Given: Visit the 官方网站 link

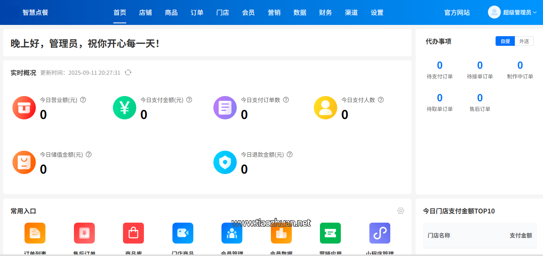Looking at the screenshot, I should click(x=457, y=12).
